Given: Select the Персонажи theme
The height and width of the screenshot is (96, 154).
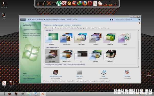Looking at the screenshot, I should (81, 39).
